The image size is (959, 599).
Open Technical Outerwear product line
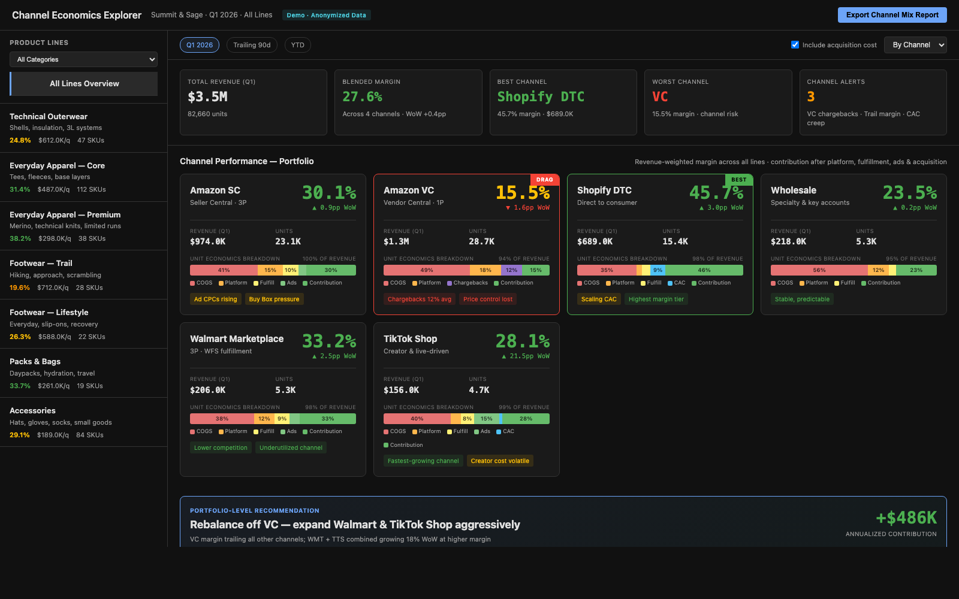tap(84, 128)
